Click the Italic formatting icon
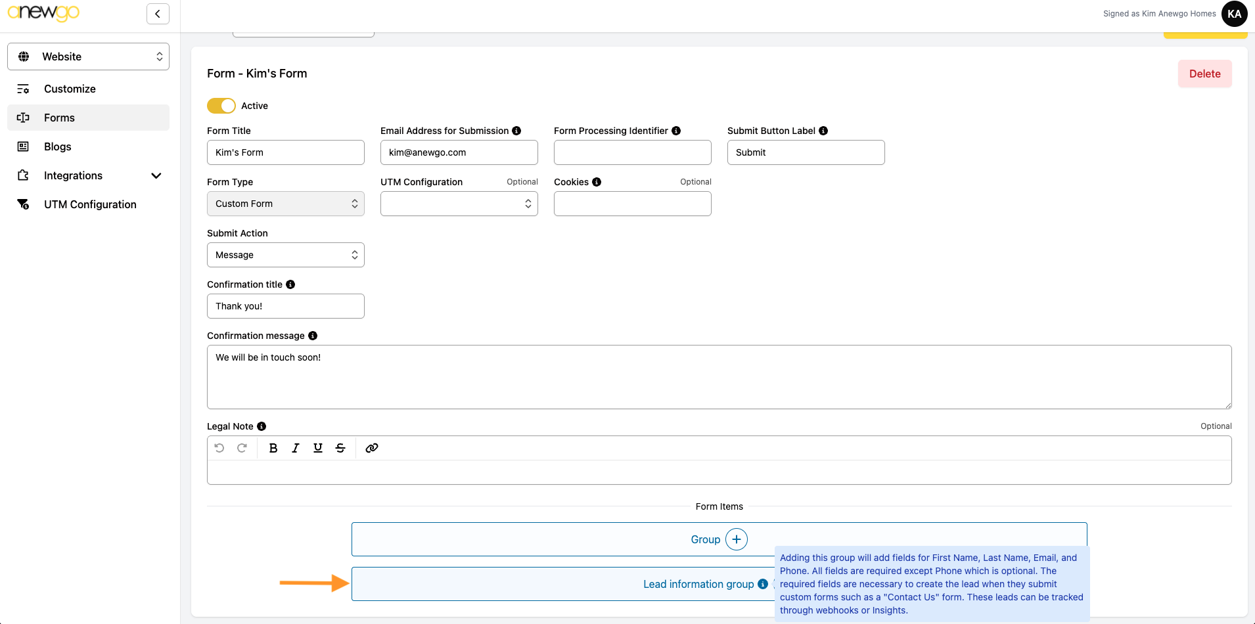 (x=296, y=448)
